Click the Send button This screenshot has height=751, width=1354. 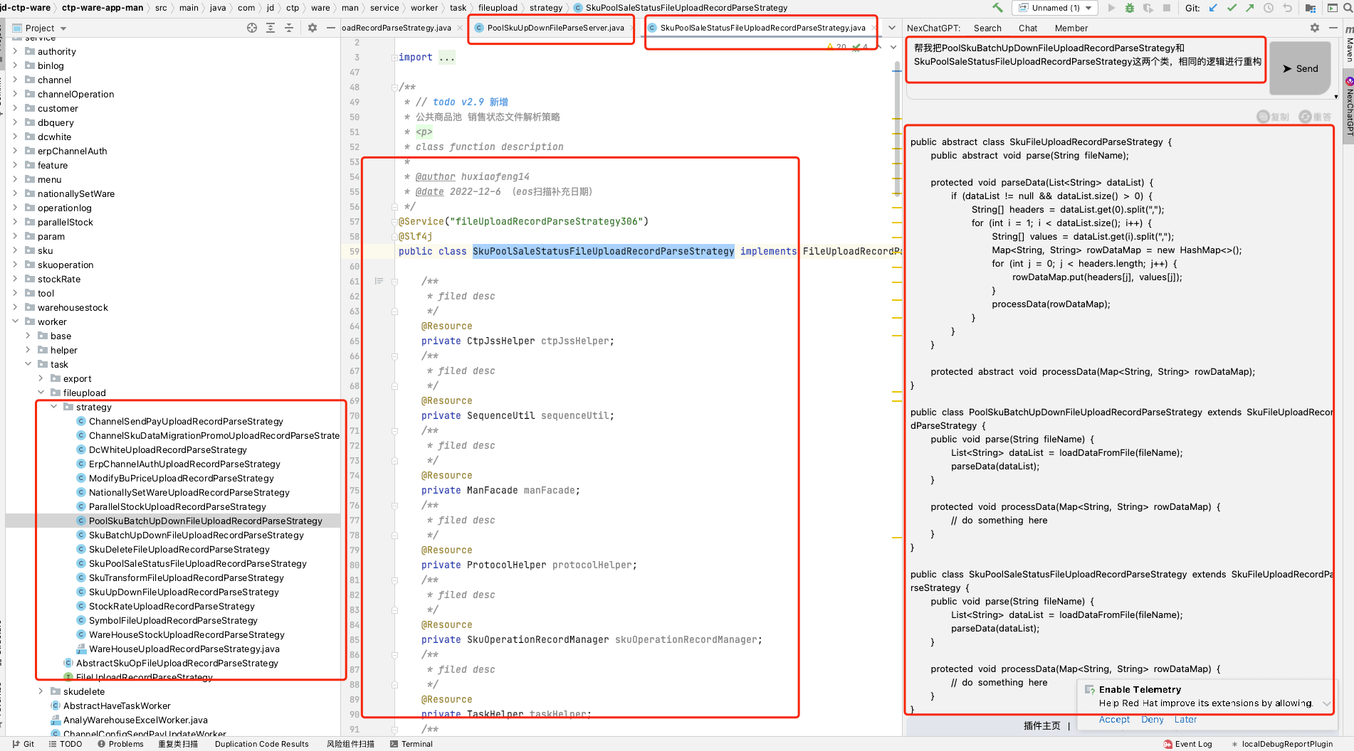click(x=1300, y=68)
